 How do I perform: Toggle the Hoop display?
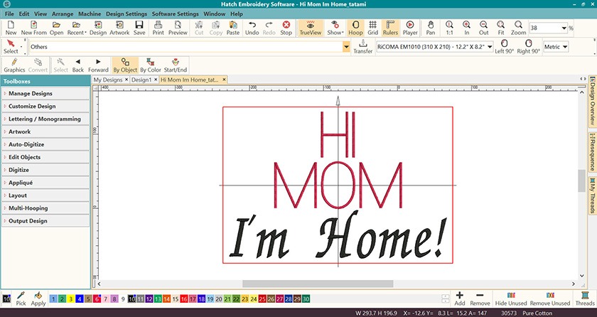click(354, 28)
